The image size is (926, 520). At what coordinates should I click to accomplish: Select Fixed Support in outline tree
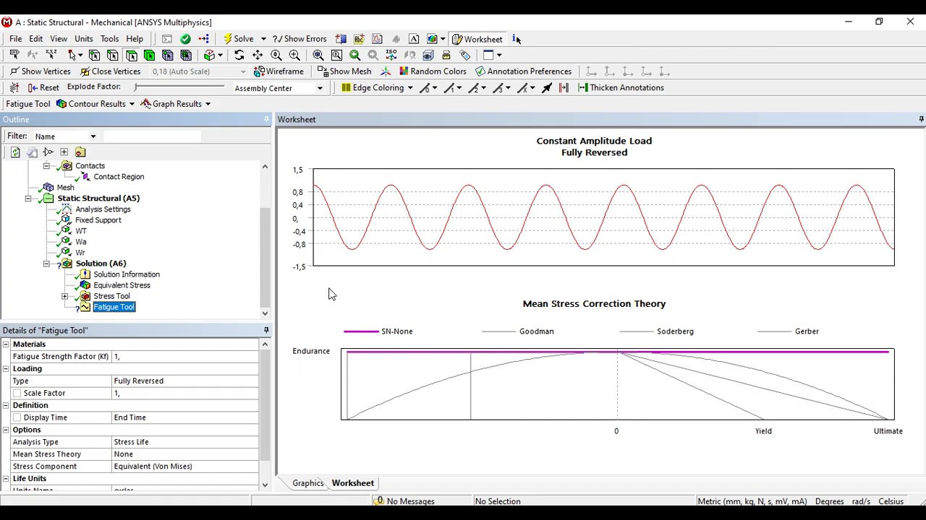98,220
